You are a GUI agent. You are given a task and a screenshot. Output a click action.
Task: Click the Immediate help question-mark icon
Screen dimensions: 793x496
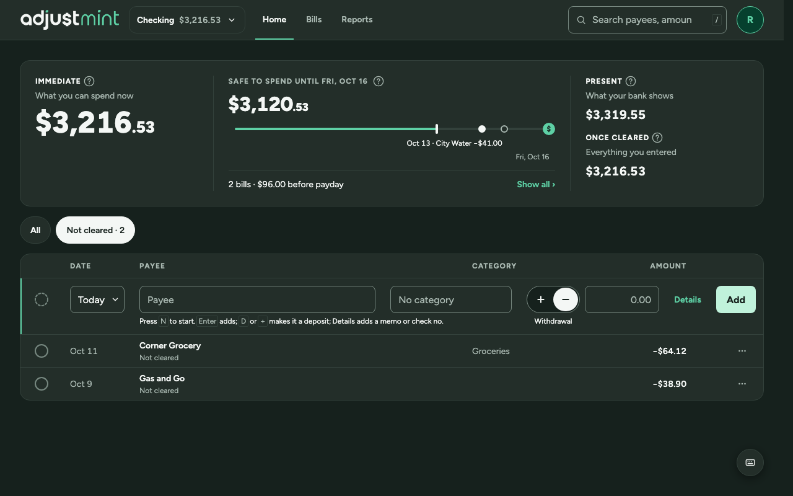click(89, 81)
